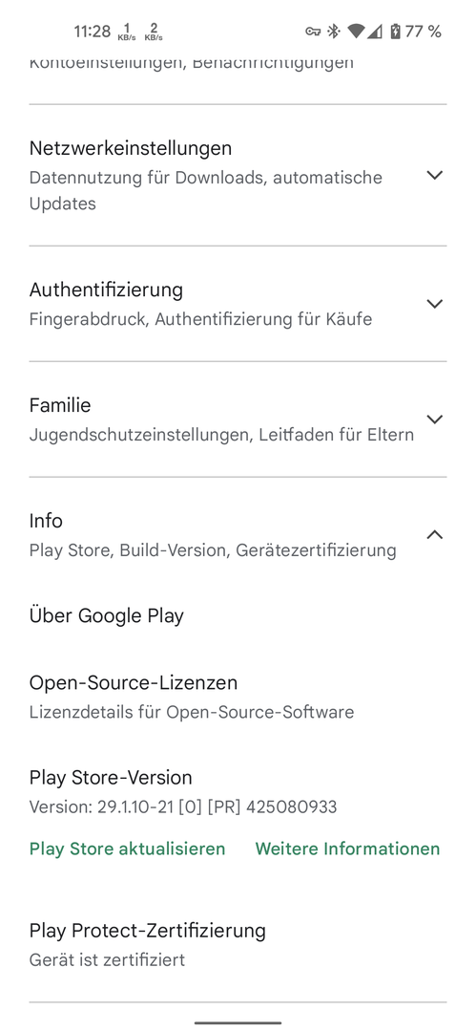The height and width of the screenshot is (1032, 476).
Task: Tap the upload speed KB/s indicator
Action: click(154, 31)
